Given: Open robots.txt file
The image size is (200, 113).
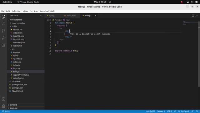Looking at the screenshot, I should [17, 46].
